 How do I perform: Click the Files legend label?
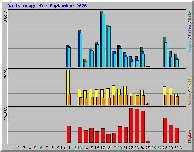189,30
